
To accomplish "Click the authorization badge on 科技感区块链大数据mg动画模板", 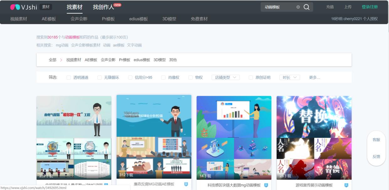I will click(x=265, y=185).
